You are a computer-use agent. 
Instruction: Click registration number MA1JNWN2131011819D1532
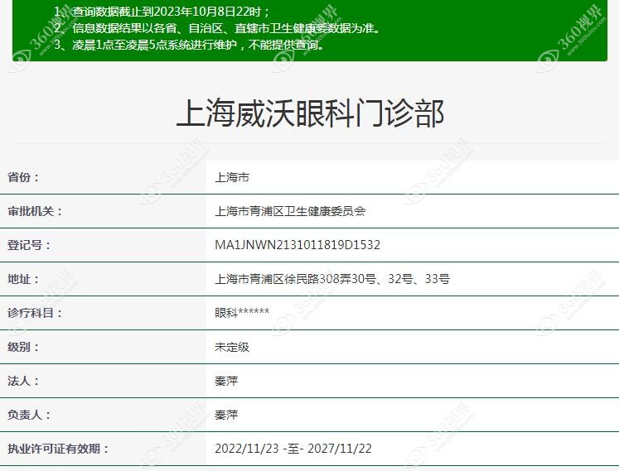click(297, 245)
